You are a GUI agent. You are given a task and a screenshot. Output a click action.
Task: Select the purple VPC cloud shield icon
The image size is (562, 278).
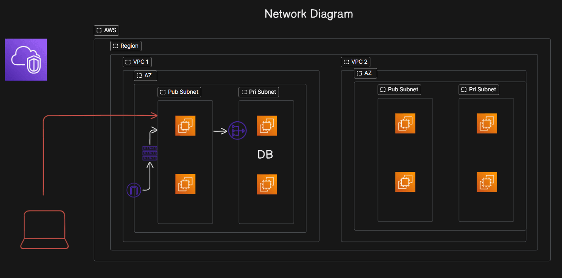(x=26, y=60)
